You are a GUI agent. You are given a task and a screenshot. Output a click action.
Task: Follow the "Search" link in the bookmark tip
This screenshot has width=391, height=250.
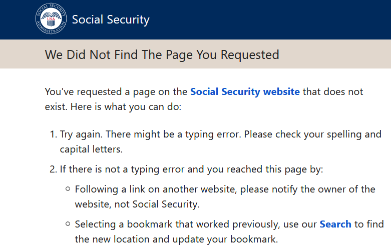(335, 224)
